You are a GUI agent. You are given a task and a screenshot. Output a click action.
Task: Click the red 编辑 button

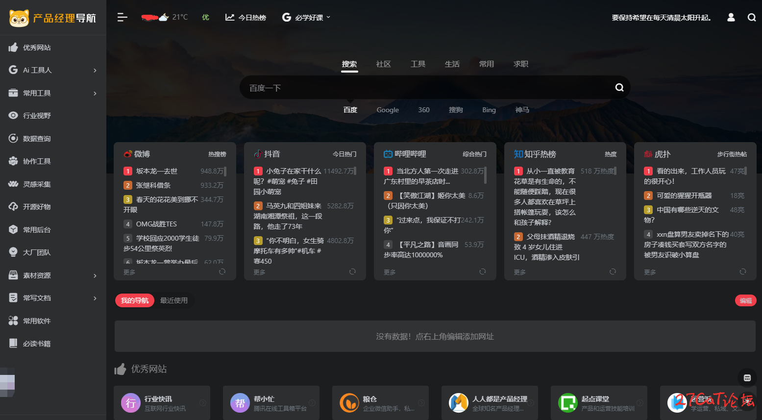tap(746, 301)
